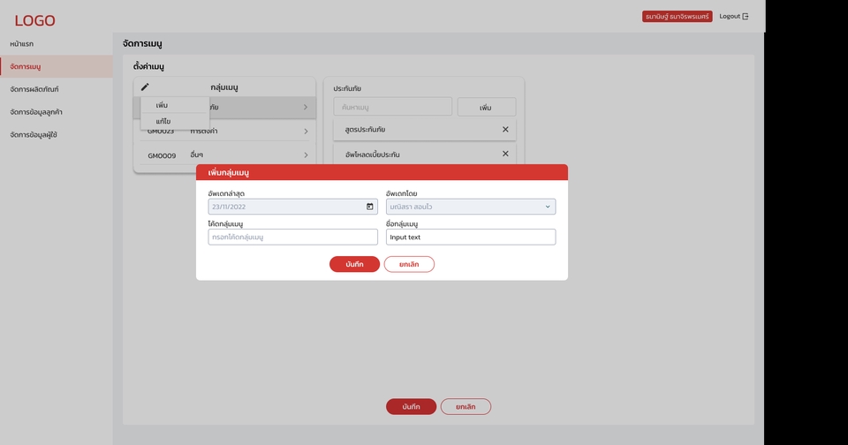
Task: Select the อื่นๆ group name
Action: point(196,155)
